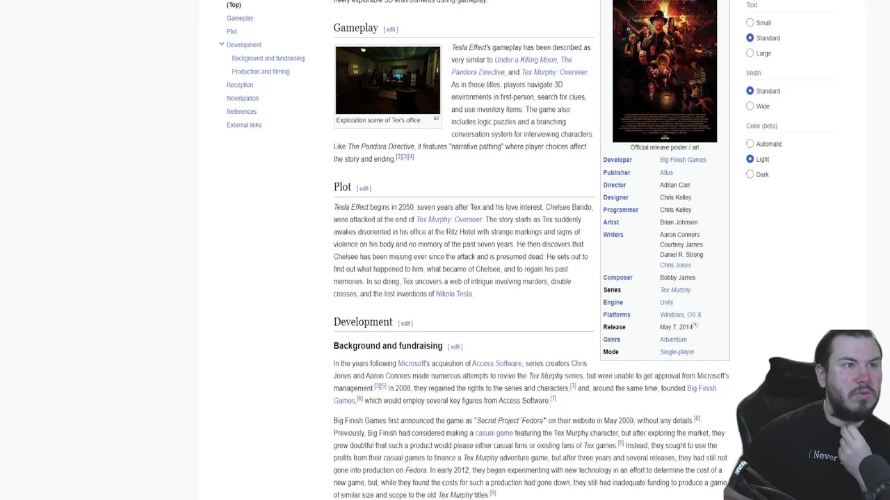Select Large text size
The height and width of the screenshot is (500, 890).
(750, 53)
